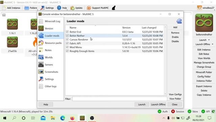Open global Settings from main toolbar
Screen dimensions: 216x122
[x=47, y=8]
